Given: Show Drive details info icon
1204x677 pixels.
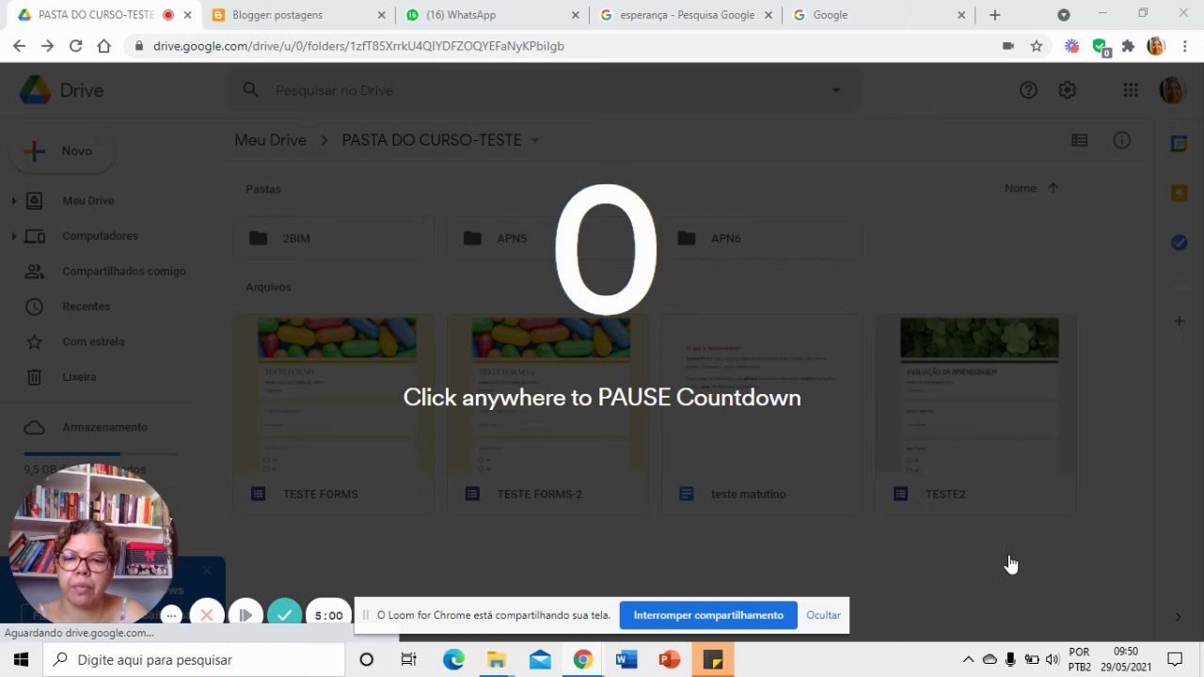Looking at the screenshot, I should [1121, 140].
